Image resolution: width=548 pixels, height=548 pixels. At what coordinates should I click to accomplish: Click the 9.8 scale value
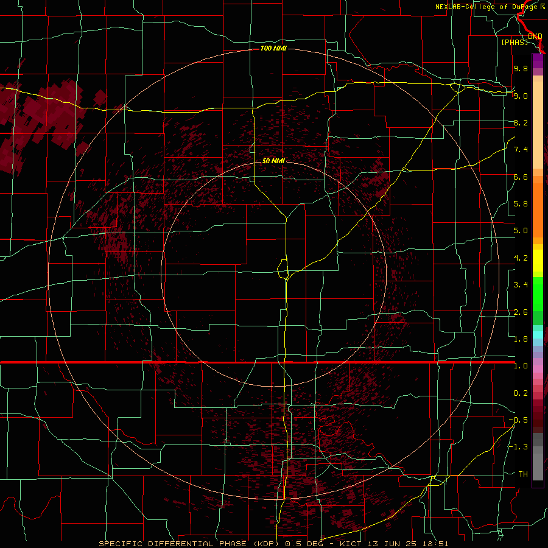[x=521, y=68]
